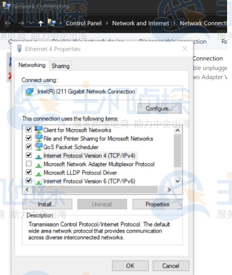232x275 pixels.
Task: Expand chevron before Control Panel breadcrumb
Action: pyautogui.click(x=60, y=23)
